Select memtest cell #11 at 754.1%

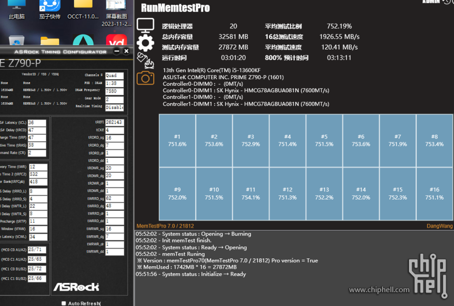click(251, 194)
